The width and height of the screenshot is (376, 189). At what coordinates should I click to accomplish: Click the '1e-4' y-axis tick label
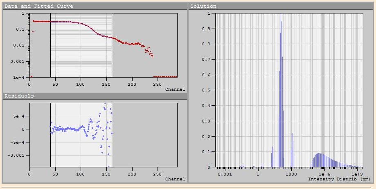point(19,77)
